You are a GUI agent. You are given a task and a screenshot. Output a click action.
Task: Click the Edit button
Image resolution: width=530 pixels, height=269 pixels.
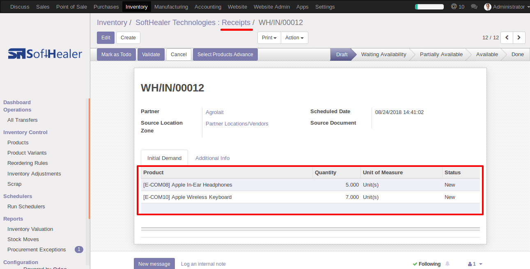[x=106, y=38]
